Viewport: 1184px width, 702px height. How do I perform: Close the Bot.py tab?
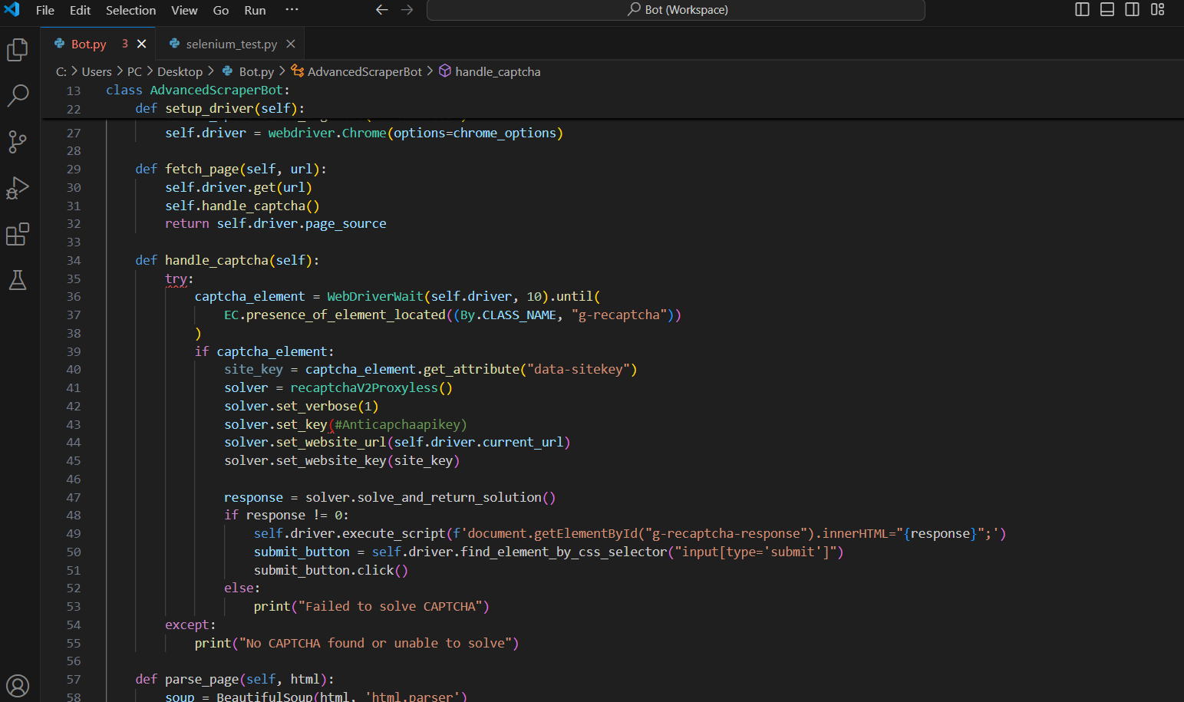coord(142,44)
